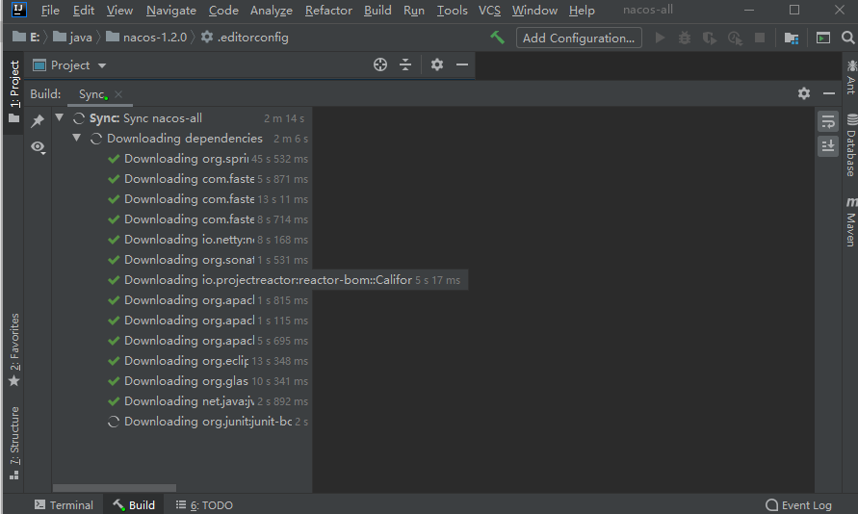
Task: Close the Sync build tab
Action: (118, 94)
